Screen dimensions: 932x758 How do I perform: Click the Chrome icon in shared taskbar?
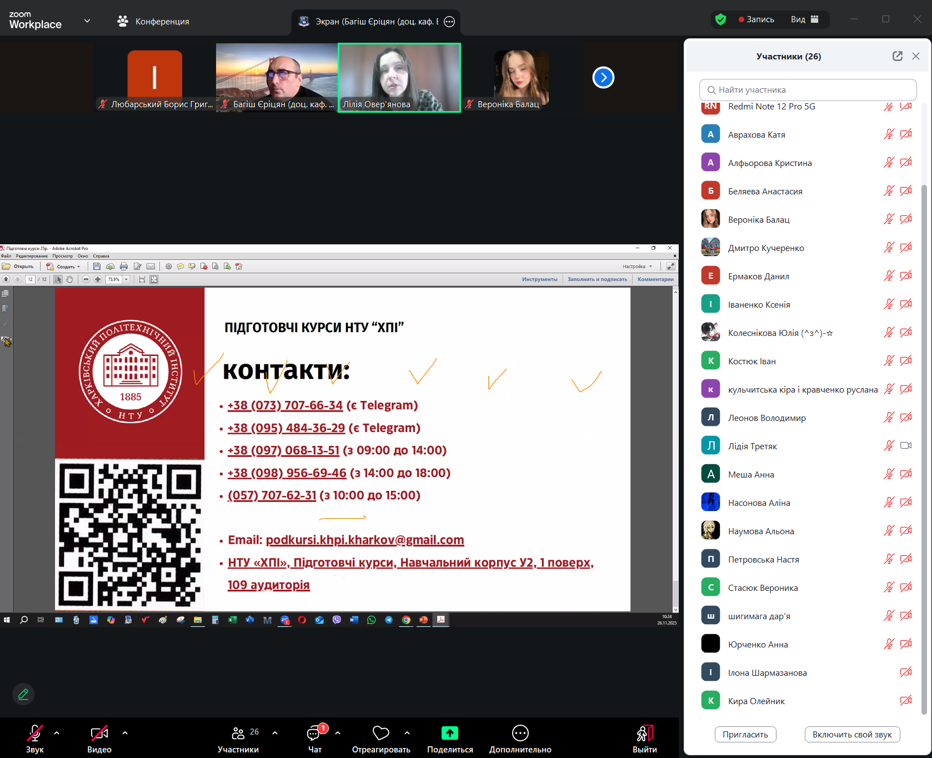406,620
